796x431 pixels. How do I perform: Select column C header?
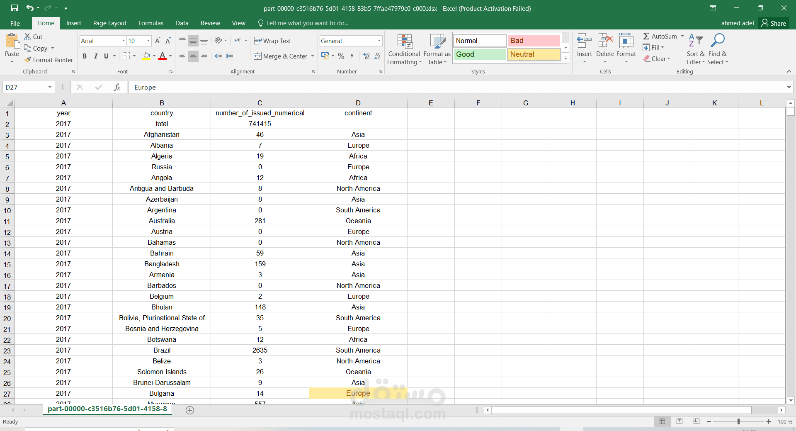click(x=260, y=103)
